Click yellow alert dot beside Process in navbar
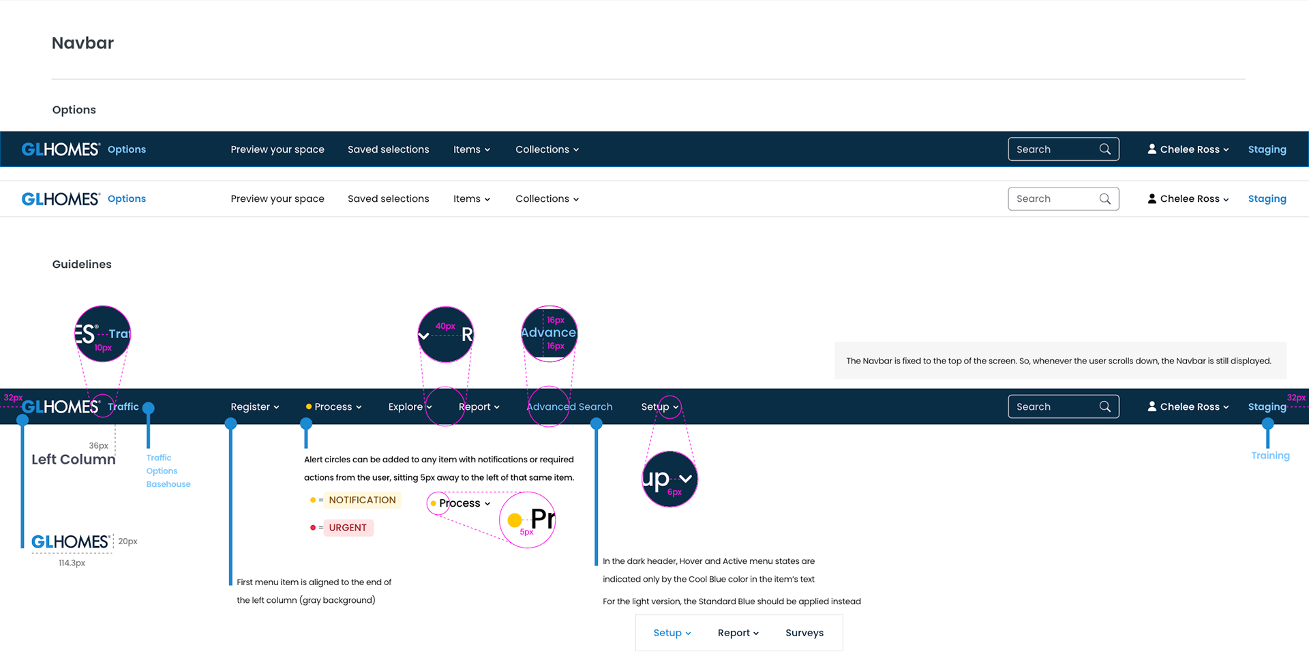Image resolution: width=1309 pixels, height=656 pixels. [309, 406]
